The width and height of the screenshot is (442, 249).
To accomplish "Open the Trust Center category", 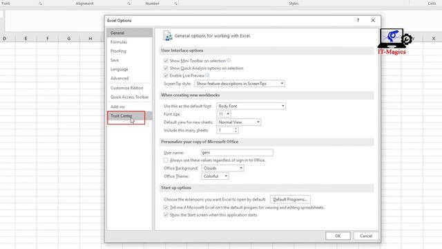I will coord(129,116).
